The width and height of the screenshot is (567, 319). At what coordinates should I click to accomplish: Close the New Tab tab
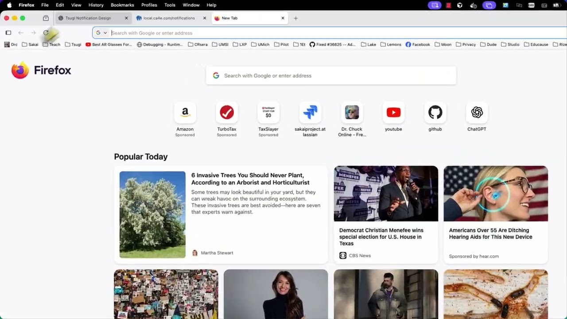point(283,18)
